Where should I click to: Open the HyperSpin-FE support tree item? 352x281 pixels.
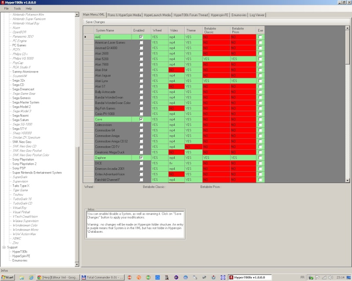tap(21, 256)
